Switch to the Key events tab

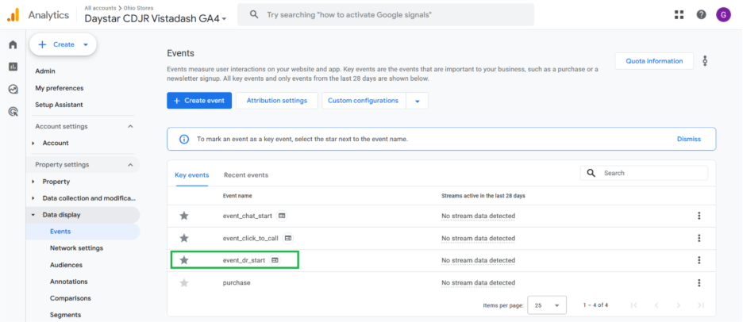[x=191, y=175]
